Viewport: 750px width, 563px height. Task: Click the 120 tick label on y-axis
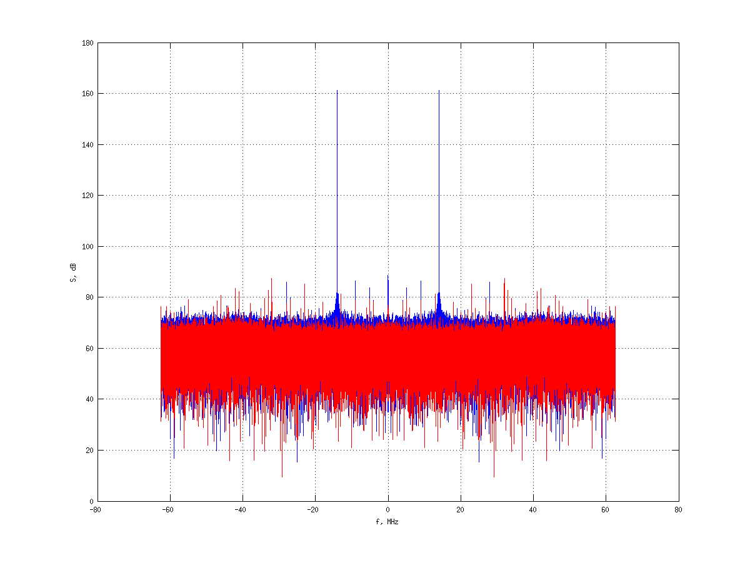87,196
